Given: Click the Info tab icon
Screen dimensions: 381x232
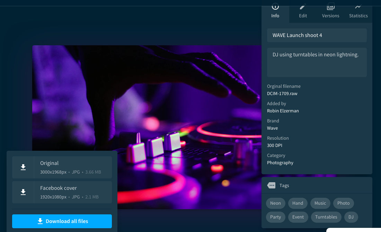Looking at the screenshot, I should 275,7.
